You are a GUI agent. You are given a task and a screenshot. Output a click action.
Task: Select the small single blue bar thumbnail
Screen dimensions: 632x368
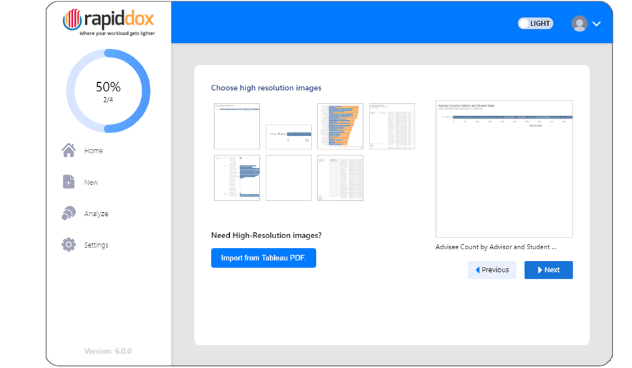coord(289,137)
